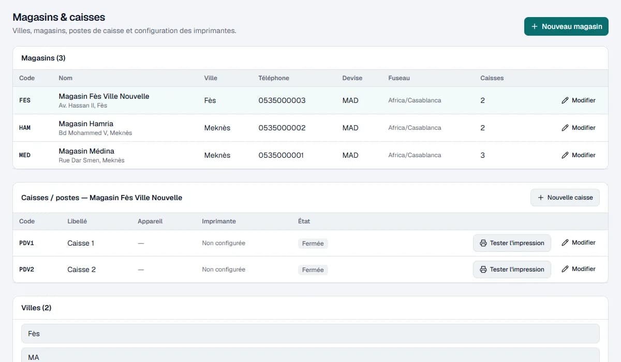Click the PDV2 register code
This screenshot has width=621, height=362.
pyautogui.click(x=26, y=269)
